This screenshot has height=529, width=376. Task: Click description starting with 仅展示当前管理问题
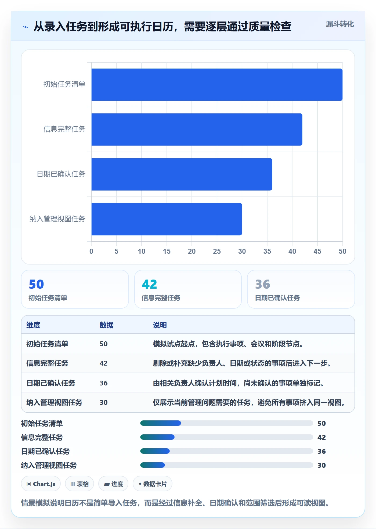pos(249,402)
